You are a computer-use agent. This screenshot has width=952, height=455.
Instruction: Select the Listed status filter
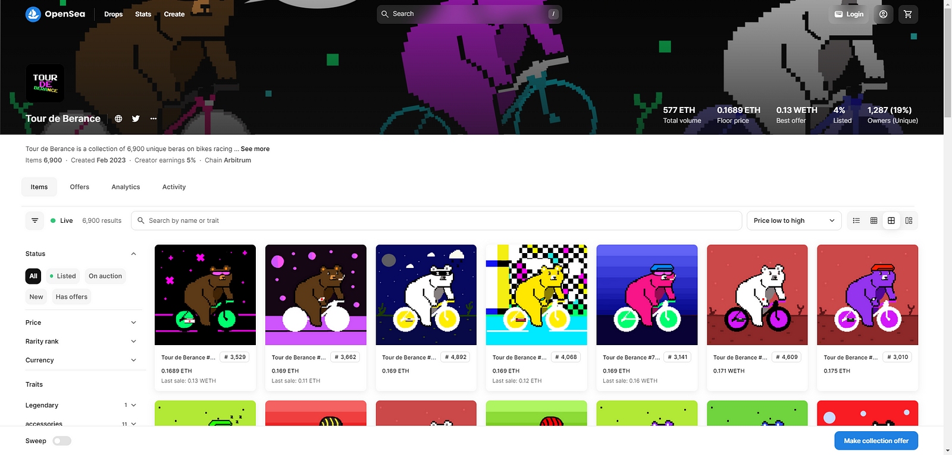[x=63, y=276]
